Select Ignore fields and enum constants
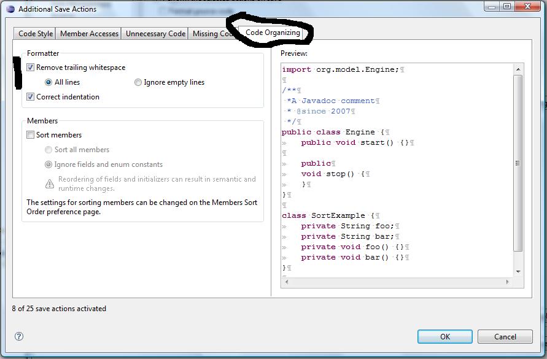The width and height of the screenshot is (547, 359). (x=48, y=164)
